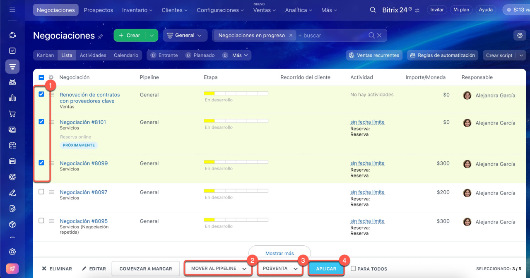Open the General pipeline selector
The image size is (530, 278).
(185, 36)
